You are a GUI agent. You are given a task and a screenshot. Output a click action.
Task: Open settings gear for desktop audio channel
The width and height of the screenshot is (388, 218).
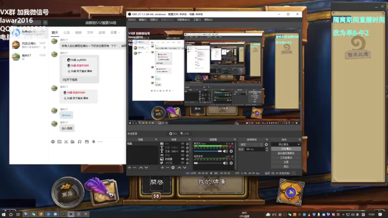click(x=231, y=163)
